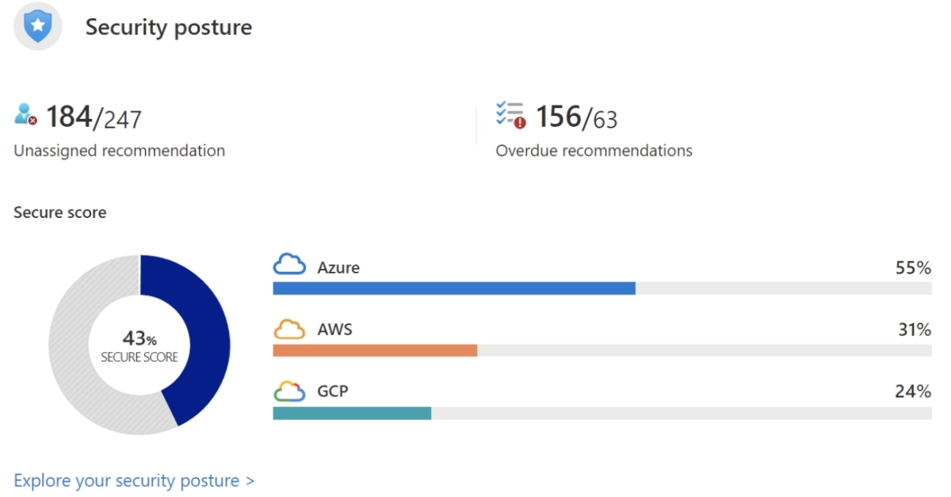This screenshot has width=951, height=497.
Task: Click the 43% secure score center
Action: (x=139, y=345)
